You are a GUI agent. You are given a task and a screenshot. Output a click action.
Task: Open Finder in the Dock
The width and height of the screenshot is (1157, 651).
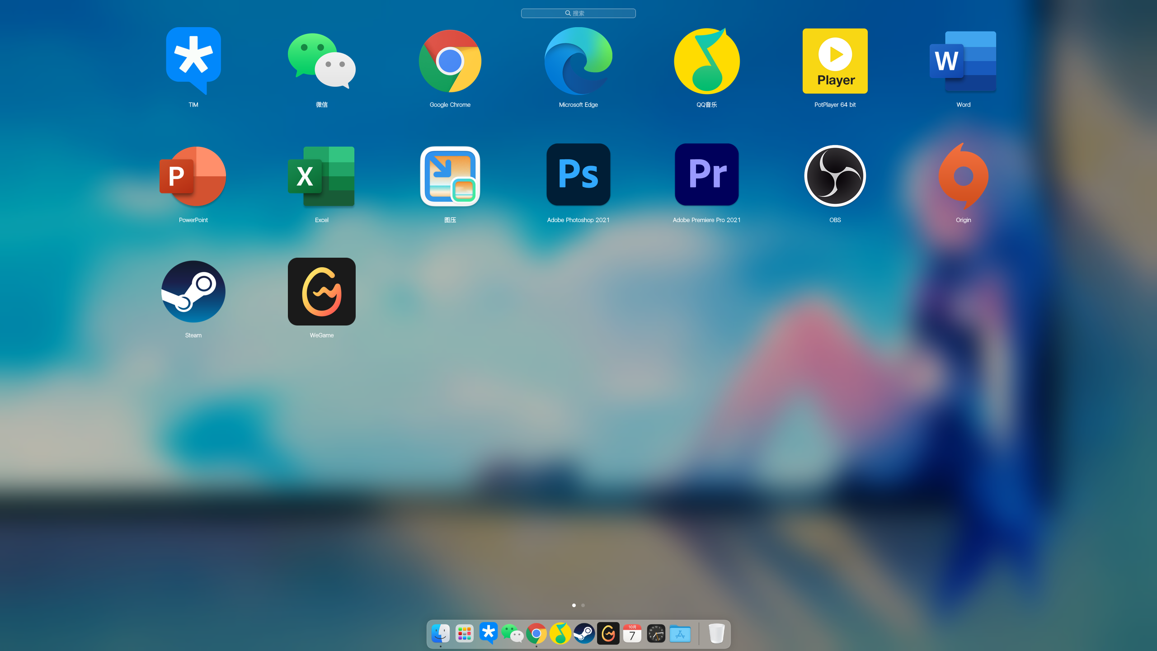441,633
